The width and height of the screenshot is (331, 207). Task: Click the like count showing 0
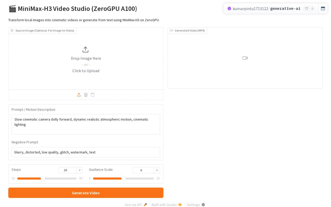(312, 9)
